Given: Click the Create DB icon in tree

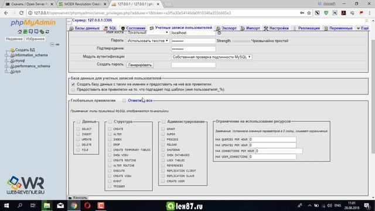Looking at the screenshot, I should click(12, 50).
